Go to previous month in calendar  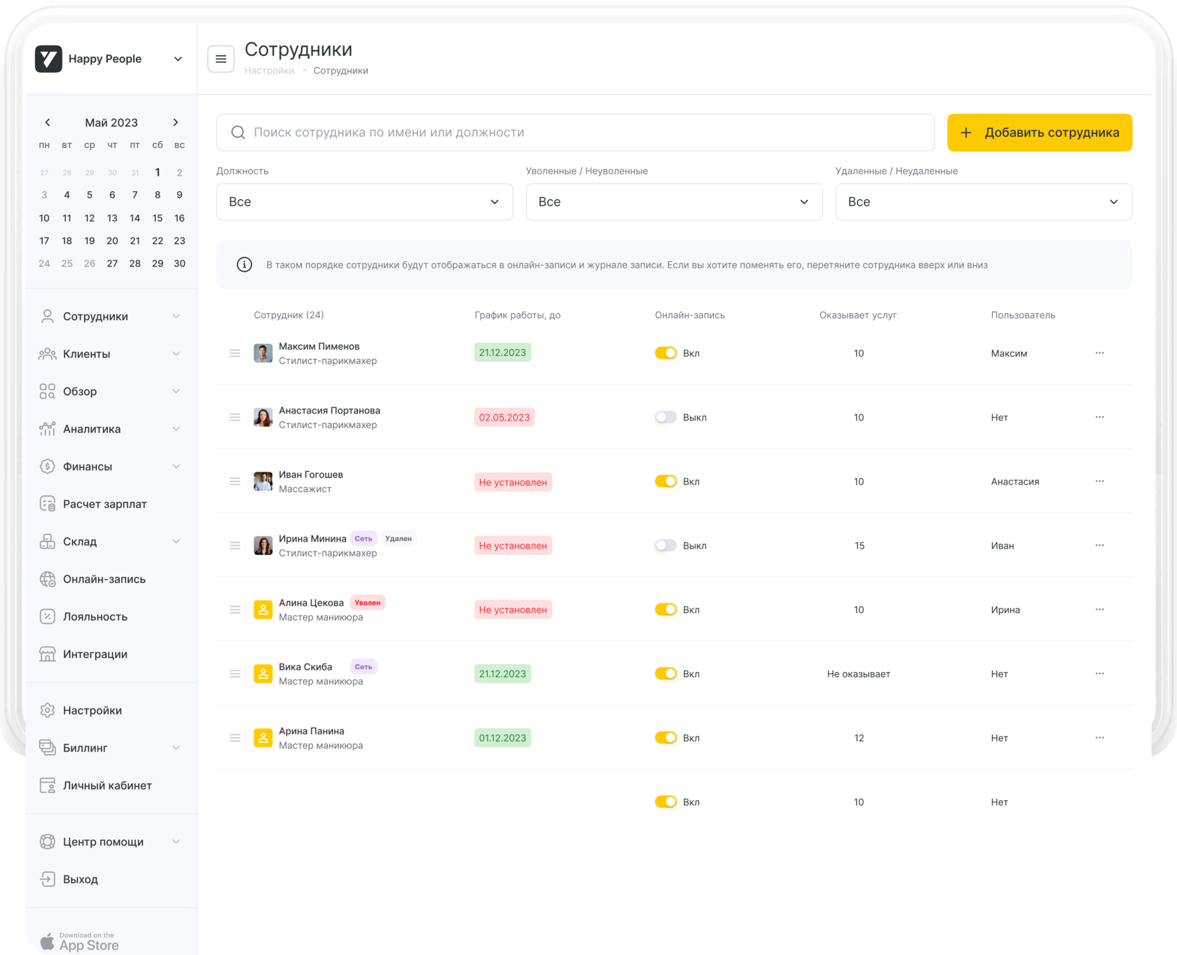coord(48,123)
